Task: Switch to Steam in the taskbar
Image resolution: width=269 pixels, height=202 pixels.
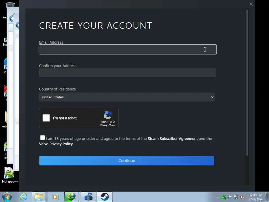Action: pyautogui.click(x=105, y=197)
